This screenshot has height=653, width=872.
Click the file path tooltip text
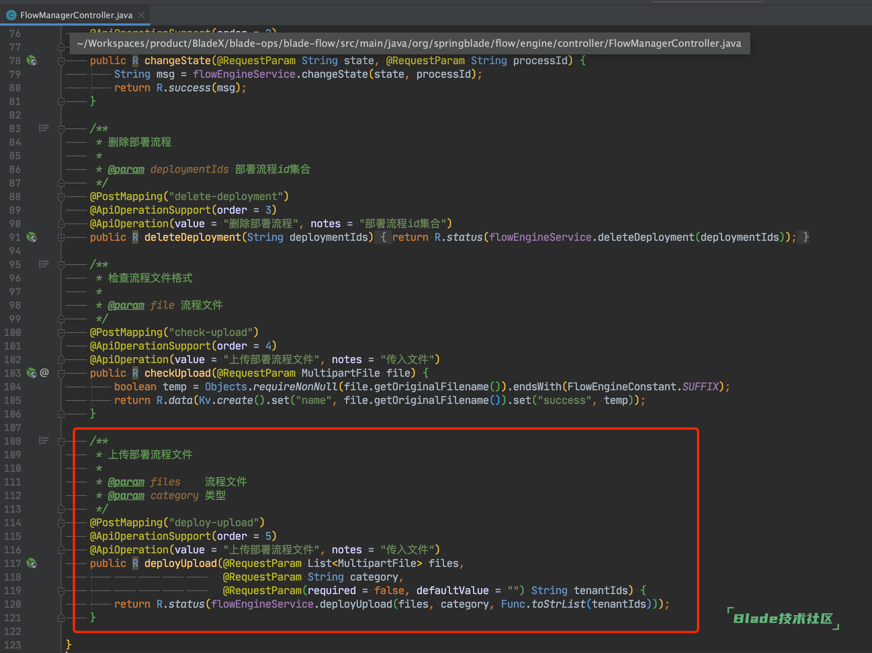(409, 43)
